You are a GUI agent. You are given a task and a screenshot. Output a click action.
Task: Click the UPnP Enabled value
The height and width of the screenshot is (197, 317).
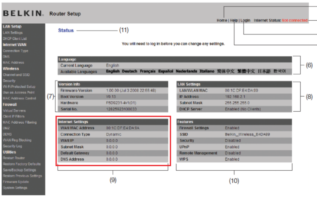pos(232,147)
